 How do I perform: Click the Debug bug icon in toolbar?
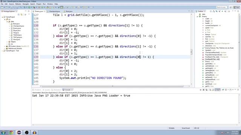pyautogui.click(x=24, y=7)
